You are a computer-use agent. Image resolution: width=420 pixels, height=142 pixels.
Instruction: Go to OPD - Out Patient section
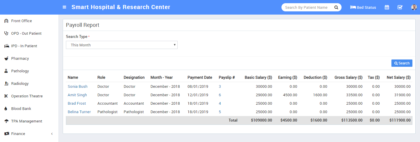(26, 34)
